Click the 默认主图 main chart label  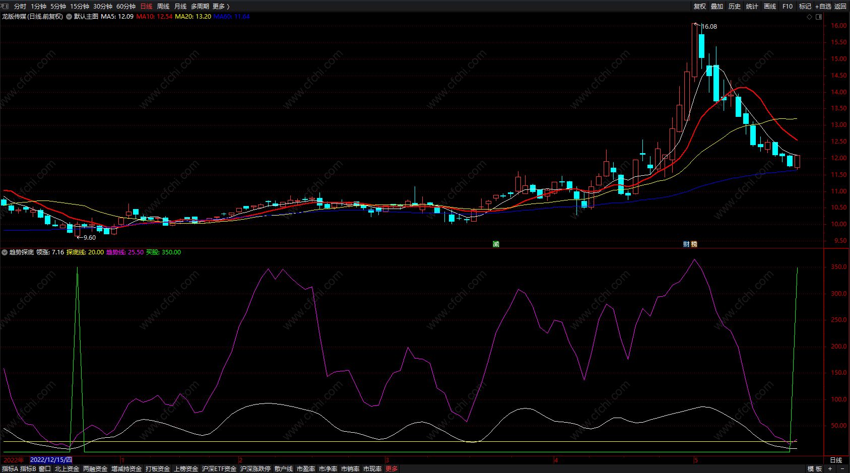86,17
